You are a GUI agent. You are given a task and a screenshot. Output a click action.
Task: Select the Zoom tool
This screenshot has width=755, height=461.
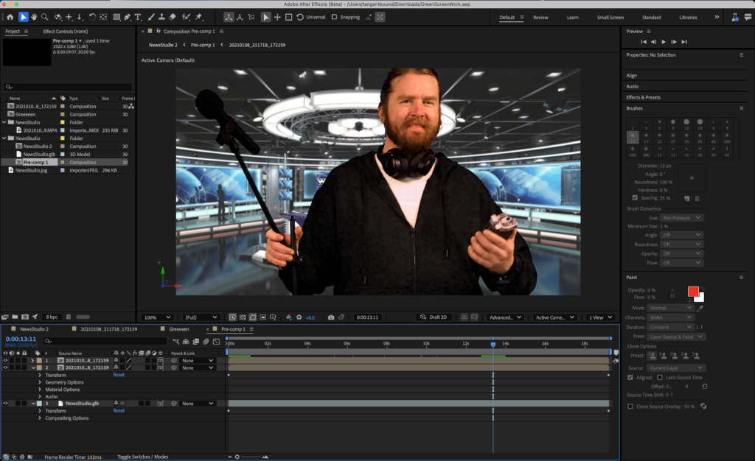[x=44, y=16]
